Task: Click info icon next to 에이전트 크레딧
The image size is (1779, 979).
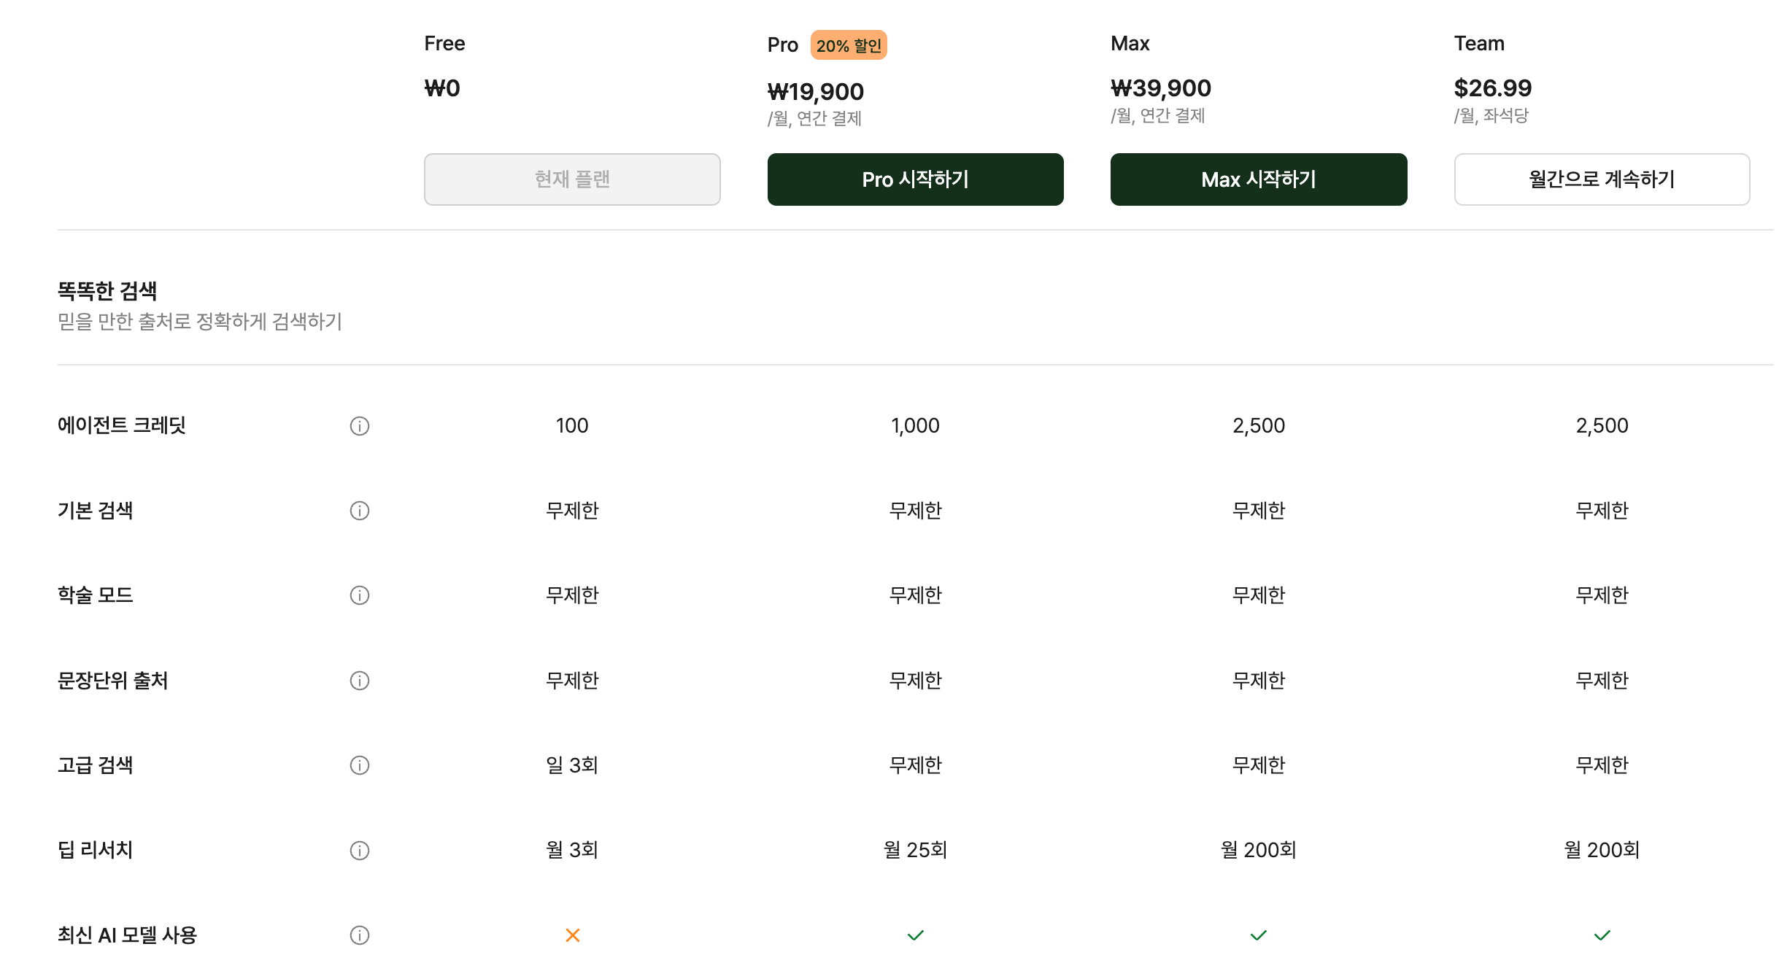Action: (360, 426)
